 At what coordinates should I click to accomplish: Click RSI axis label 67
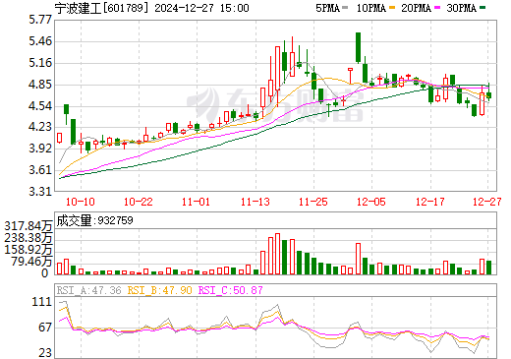tap(45, 328)
